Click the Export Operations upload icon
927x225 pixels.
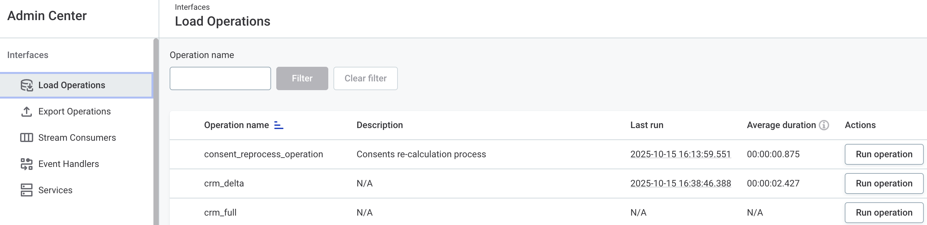point(27,112)
